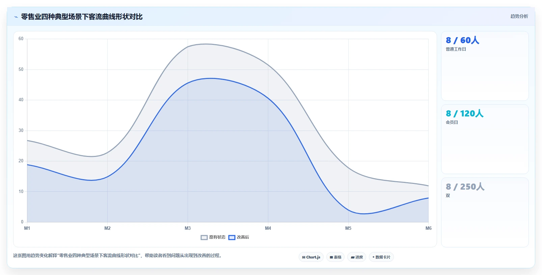This screenshot has height=275, width=542.
Task: Click the M6 x-axis label
Action: coord(429,228)
